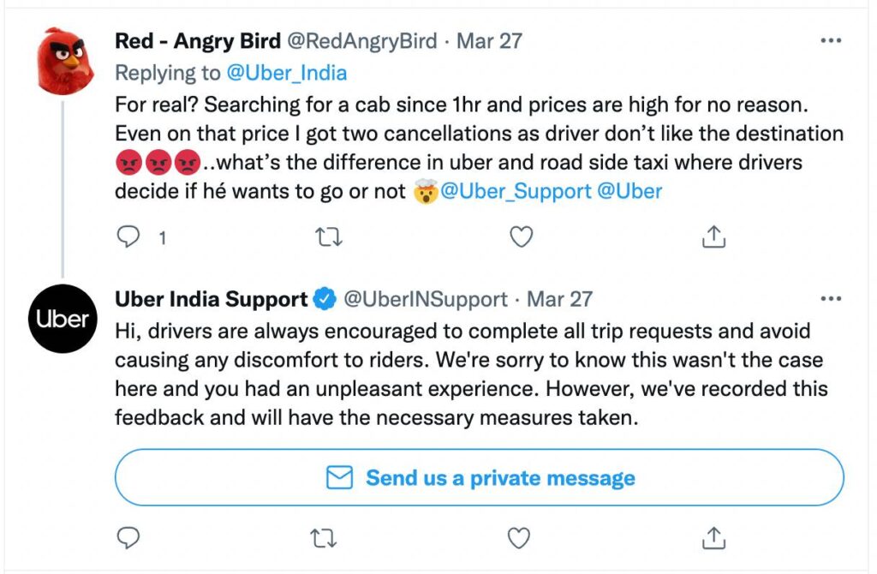Open the @Uber mention link
This screenshot has height=574, width=877.
629,191
